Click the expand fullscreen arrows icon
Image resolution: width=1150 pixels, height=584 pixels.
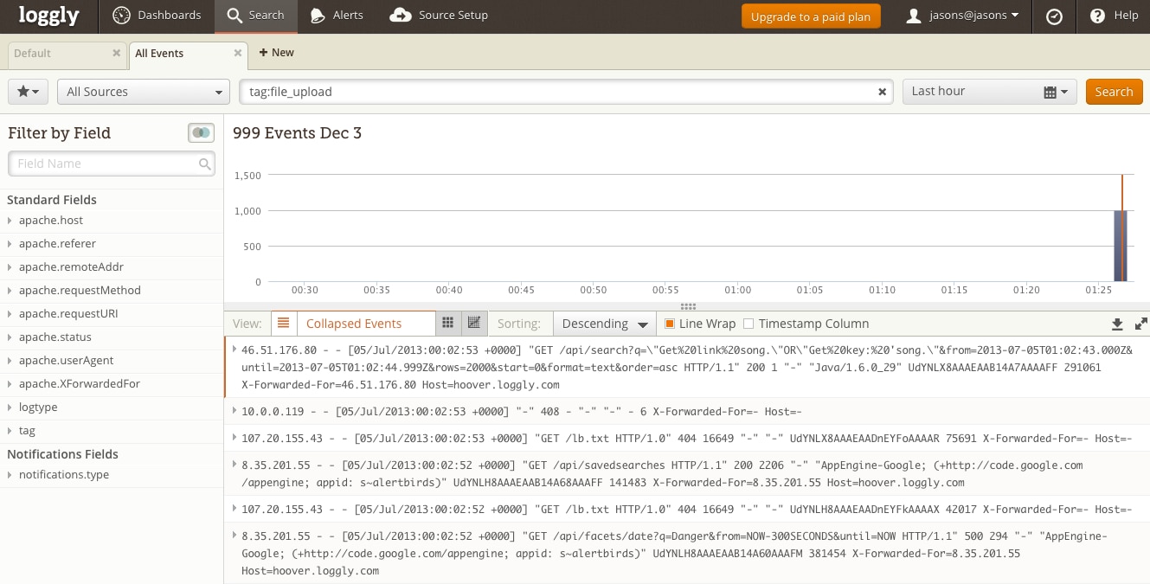pos(1140,324)
